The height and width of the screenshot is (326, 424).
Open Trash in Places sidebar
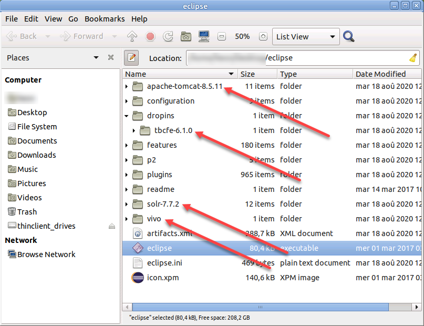pos(22,212)
